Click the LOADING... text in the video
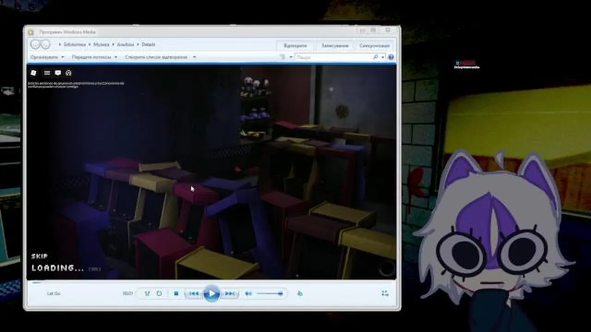The height and width of the screenshot is (332, 591). pyautogui.click(x=58, y=268)
